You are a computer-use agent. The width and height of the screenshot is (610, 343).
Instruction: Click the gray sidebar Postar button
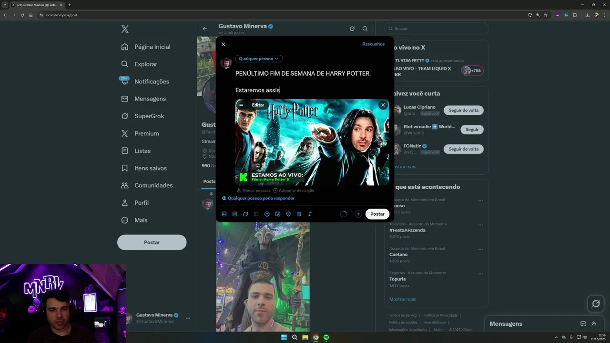tap(152, 242)
